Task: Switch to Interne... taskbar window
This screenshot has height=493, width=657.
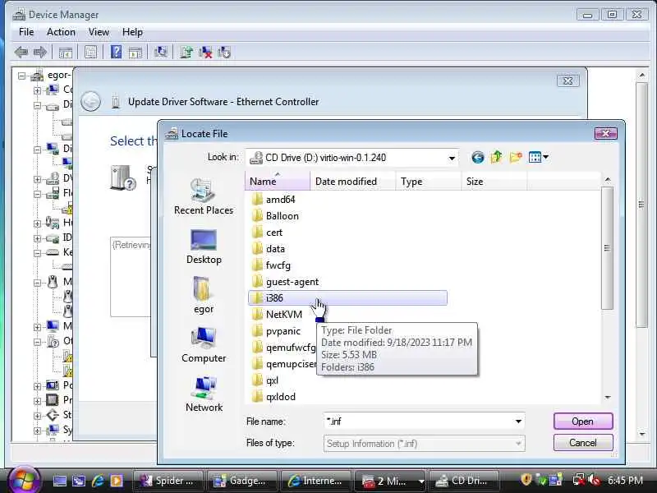Action: pyautogui.click(x=316, y=481)
